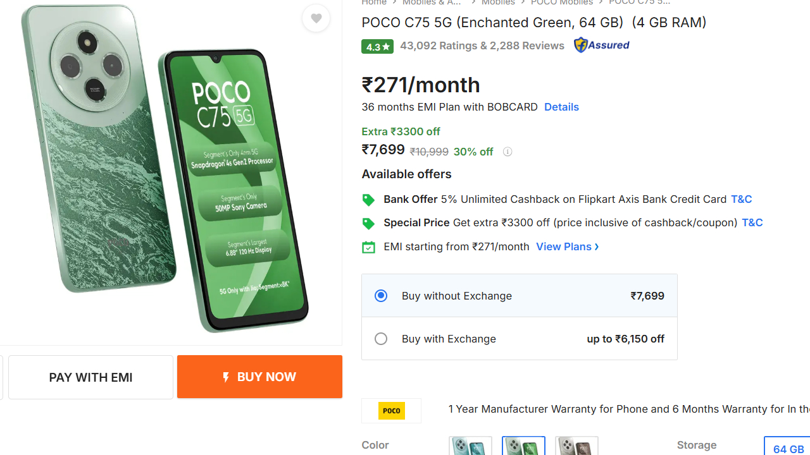Open pricing info via the info icon
Screen dimensions: 810x455
[x=507, y=152]
